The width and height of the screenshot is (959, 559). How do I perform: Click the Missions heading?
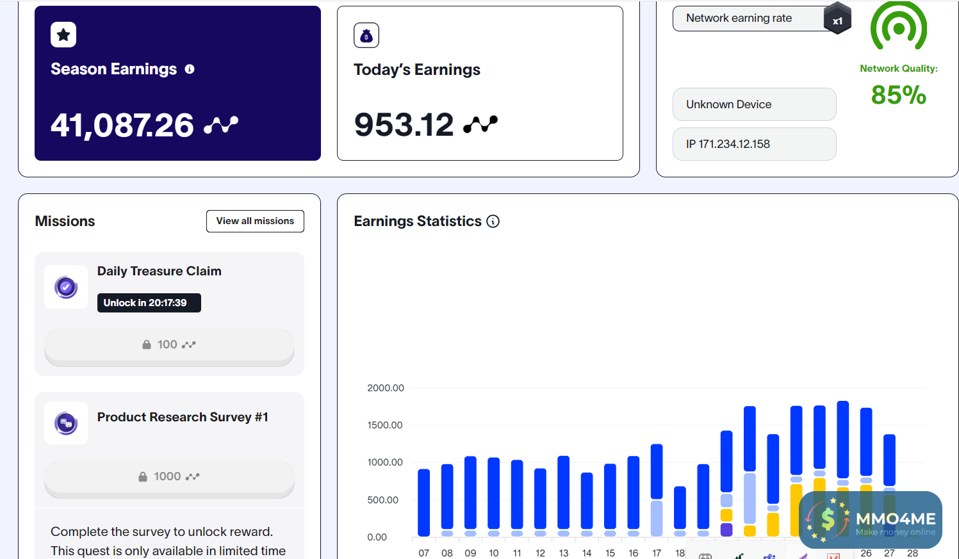pos(65,222)
